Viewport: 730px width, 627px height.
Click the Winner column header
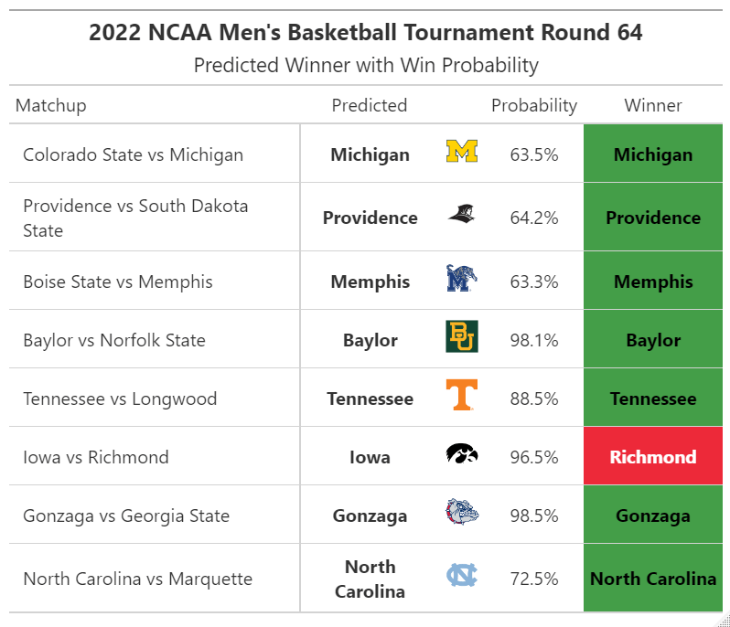653,105
